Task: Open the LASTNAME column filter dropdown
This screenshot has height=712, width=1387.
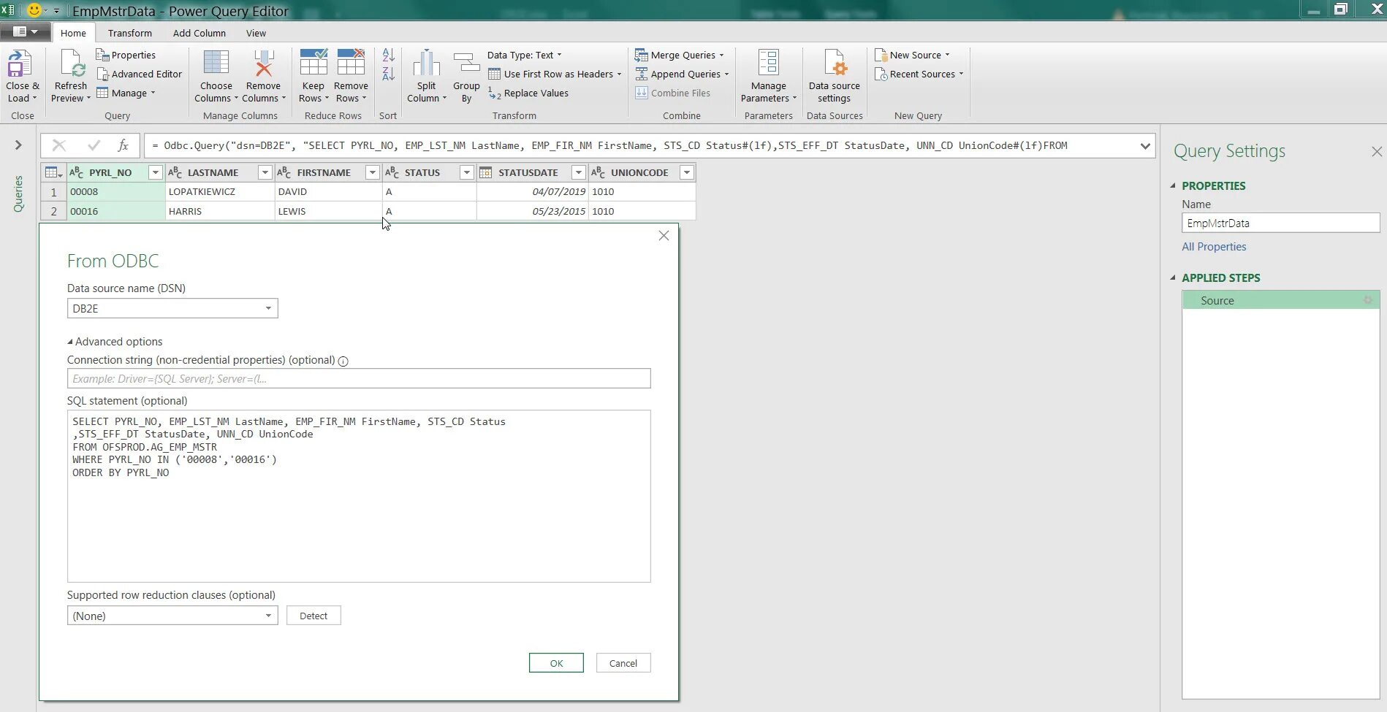Action: click(265, 172)
